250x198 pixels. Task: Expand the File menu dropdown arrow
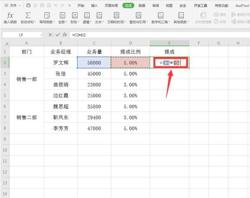point(20,5)
